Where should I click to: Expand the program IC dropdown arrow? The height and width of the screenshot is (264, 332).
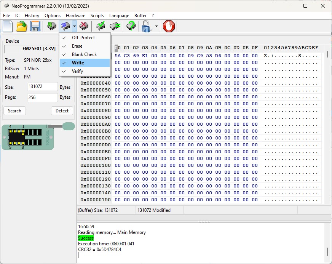(x=74, y=27)
